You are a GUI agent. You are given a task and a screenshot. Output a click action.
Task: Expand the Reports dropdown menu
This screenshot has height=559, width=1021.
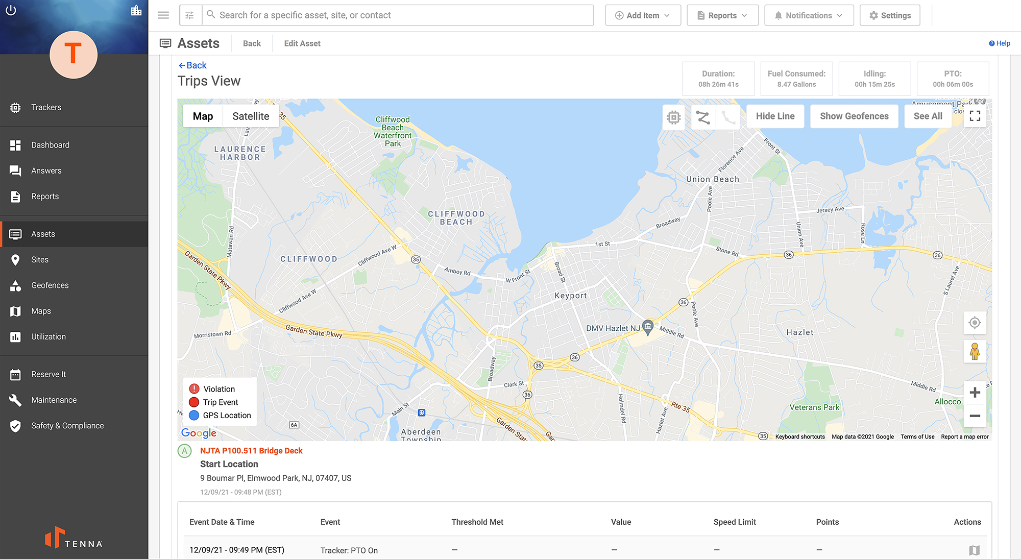point(722,15)
